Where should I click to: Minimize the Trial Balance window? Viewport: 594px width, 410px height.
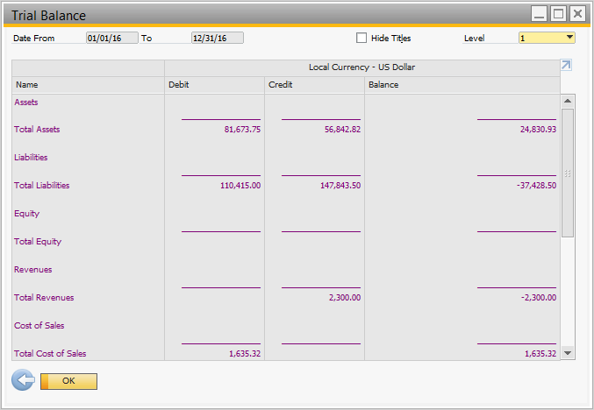click(540, 14)
